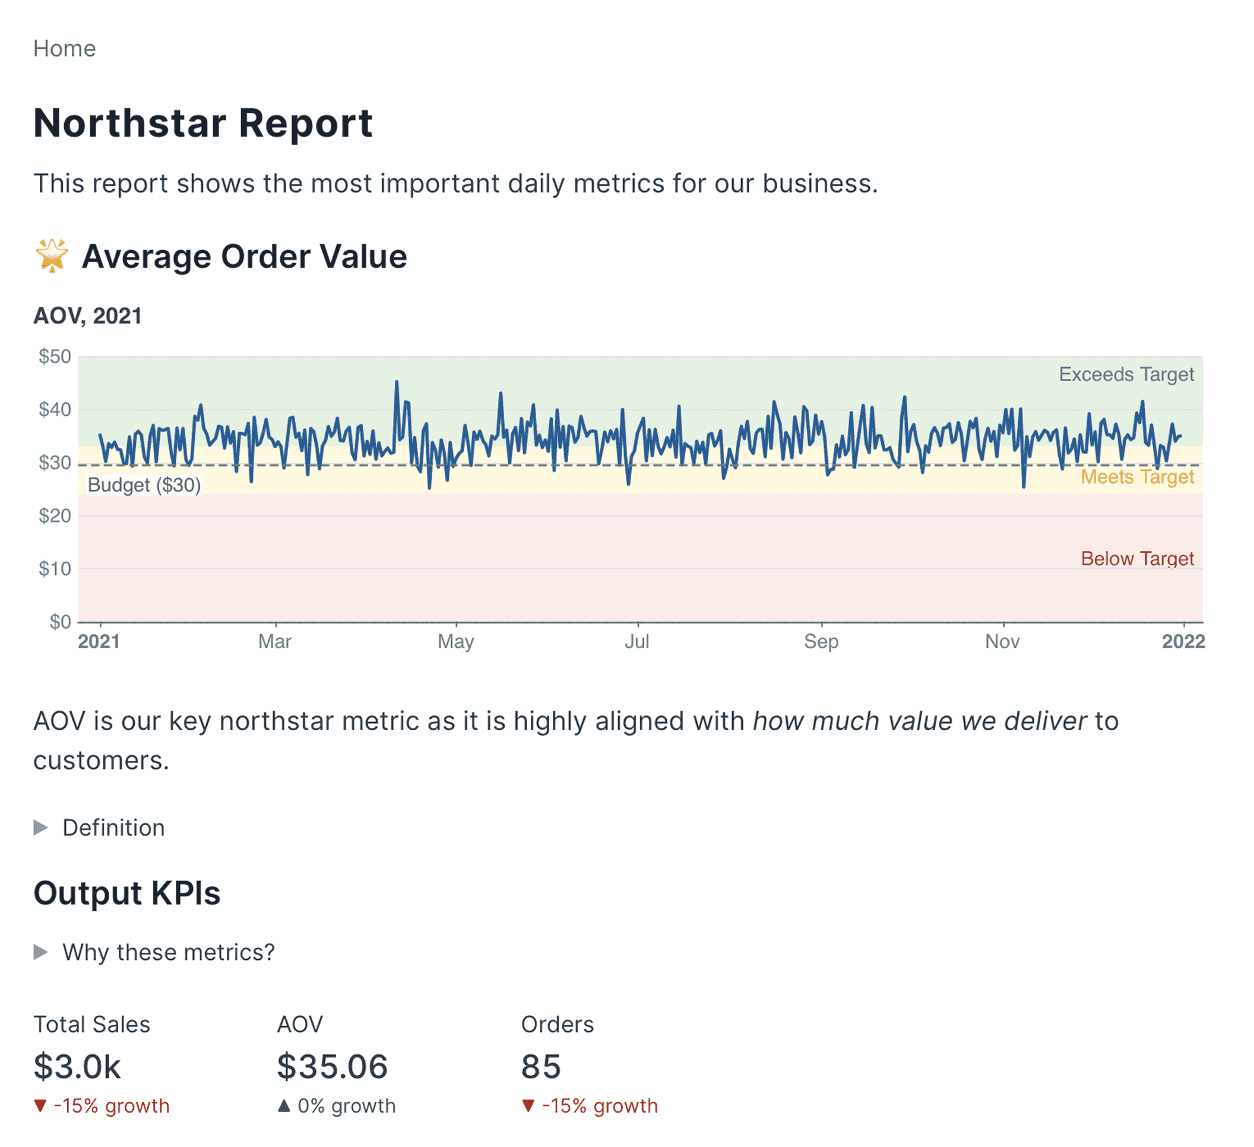Click the AOV, 2021 chart title
1254x1147 pixels.
coord(88,316)
